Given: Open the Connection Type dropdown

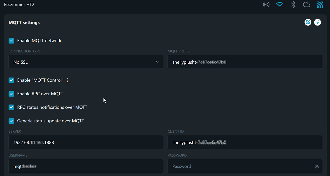Looking at the screenshot, I should coord(86,62).
